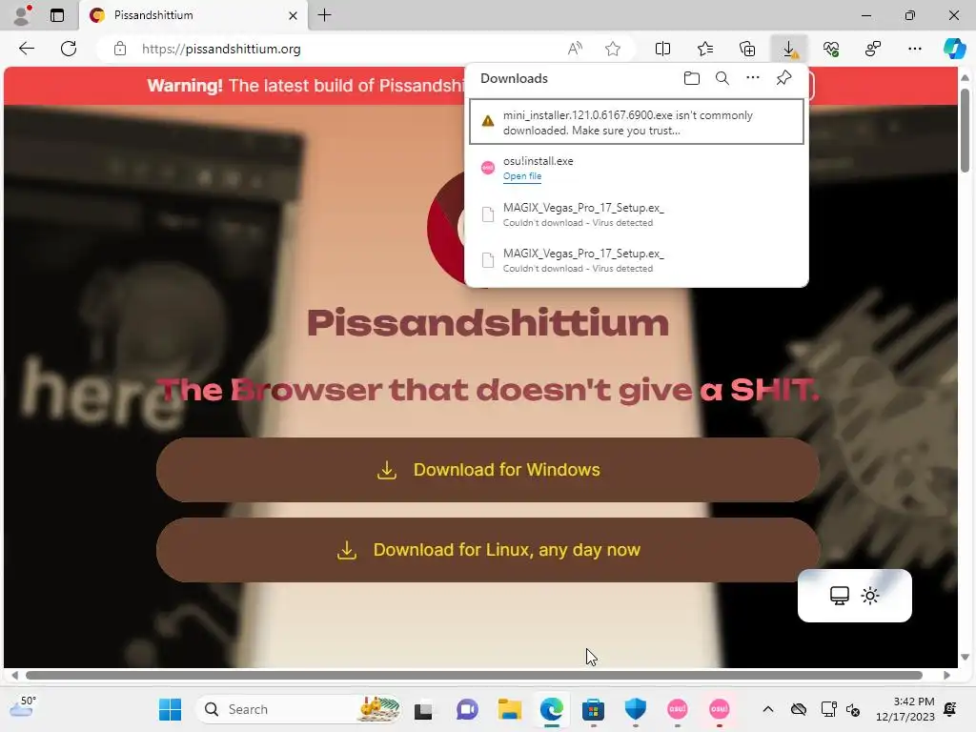The height and width of the screenshot is (732, 976).
Task: Select the mini_installer warning download entry
Action: coord(636,122)
